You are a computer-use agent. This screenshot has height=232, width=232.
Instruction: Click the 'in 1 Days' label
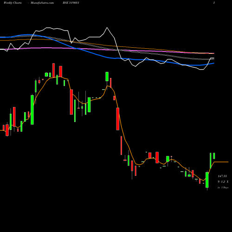tap(223, 187)
